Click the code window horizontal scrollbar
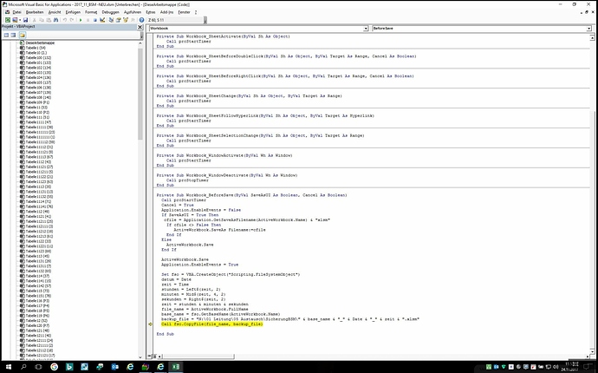The image size is (598, 373). point(198,357)
